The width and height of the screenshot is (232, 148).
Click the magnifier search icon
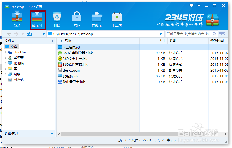(214, 34)
